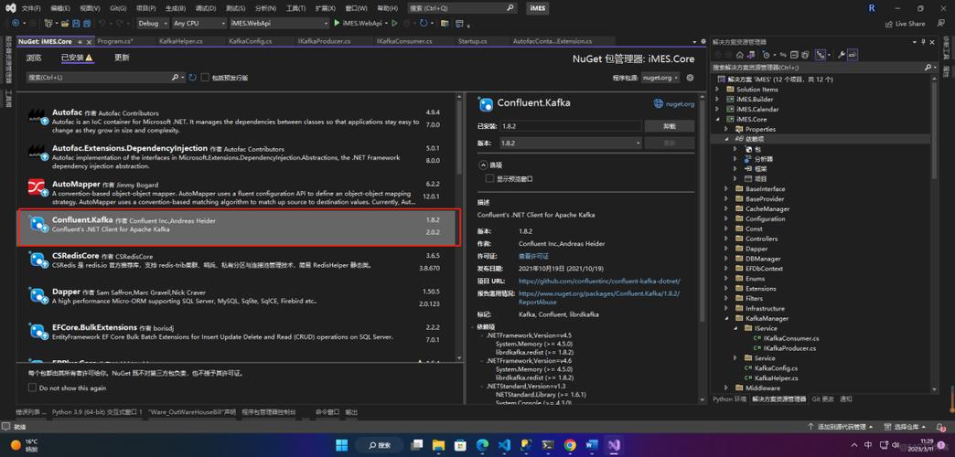Expand Solution Items node
955x457 pixels.
717,90
